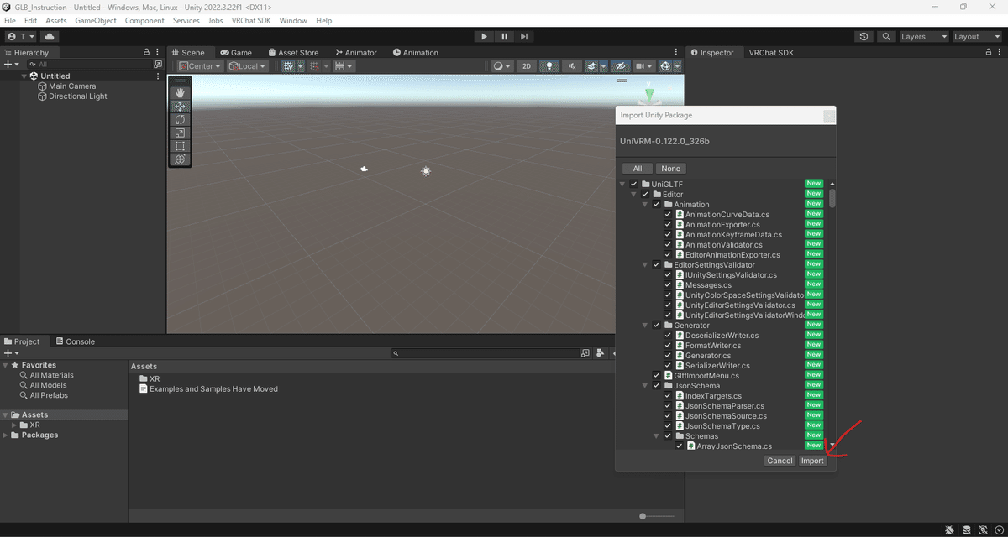Click the All button in import dialog
Image resolution: width=1008 pixels, height=537 pixels.
coord(637,169)
